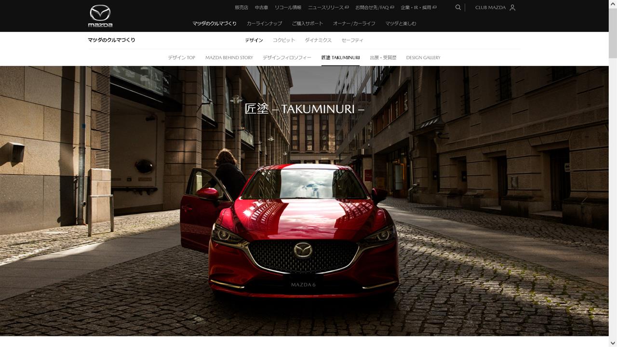The height and width of the screenshot is (347, 617).
Task: Go to リコール情報 page
Action: point(288,8)
